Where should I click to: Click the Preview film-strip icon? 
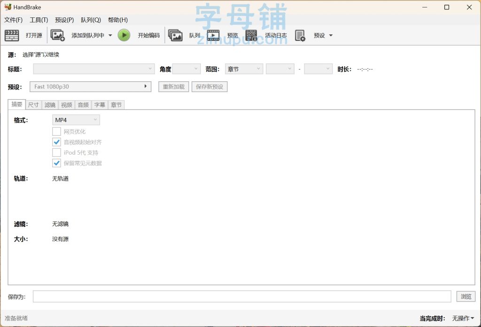[x=213, y=35]
